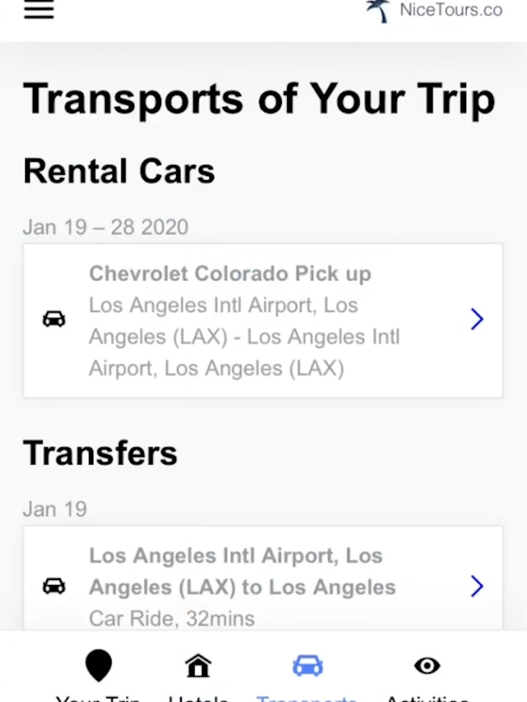Click the NiceTours.co brand name
Viewport: 527px width, 702px height.
pyautogui.click(x=450, y=11)
